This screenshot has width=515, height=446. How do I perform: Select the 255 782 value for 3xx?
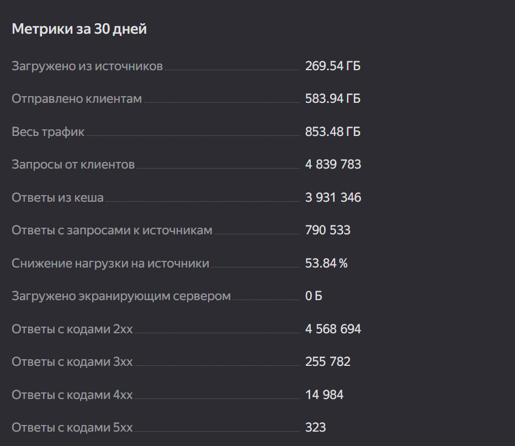pyautogui.click(x=327, y=362)
